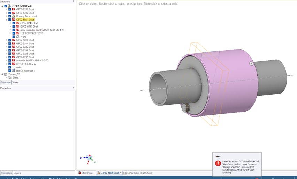Viewport: 297px width, 179px height.
Task: Open the Properties tab at the bottom
Action: (6, 173)
